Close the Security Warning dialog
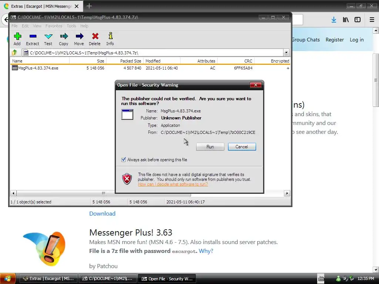Viewport: 379px width, 284px height. pyautogui.click(x=255, y=85)
